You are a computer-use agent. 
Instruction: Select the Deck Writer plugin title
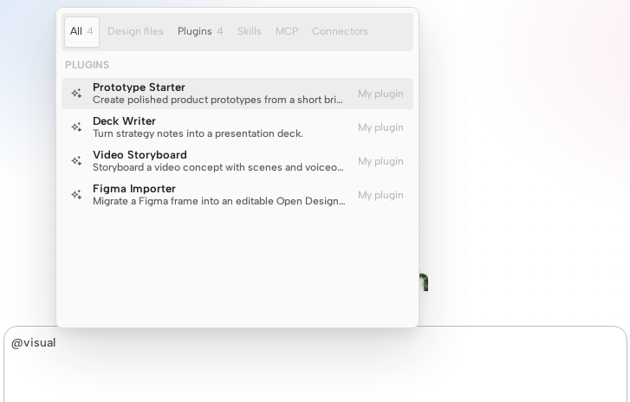coord(124,121)
